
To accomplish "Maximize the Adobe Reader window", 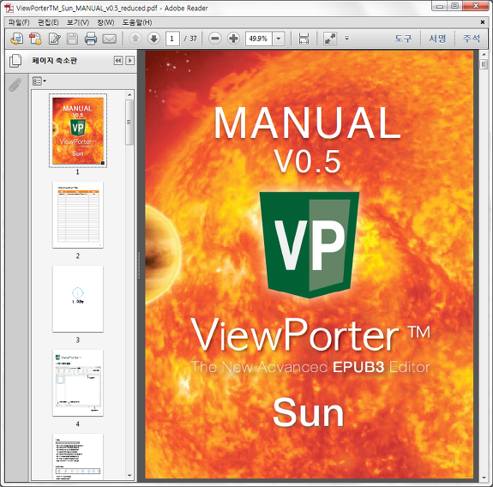I will [454, 5].
